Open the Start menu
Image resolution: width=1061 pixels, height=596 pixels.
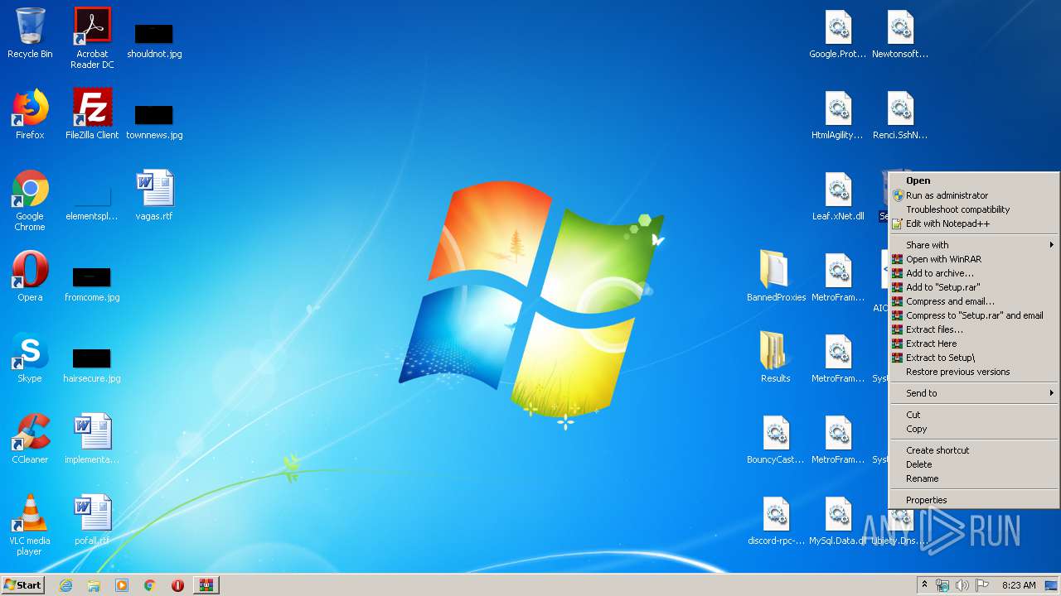[22, 585]
